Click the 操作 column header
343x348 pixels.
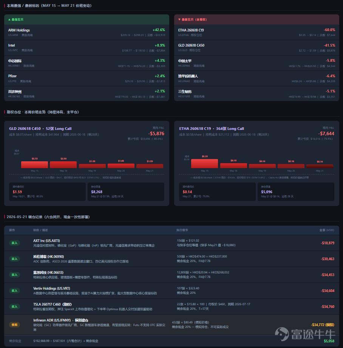(x=12, y=230)
